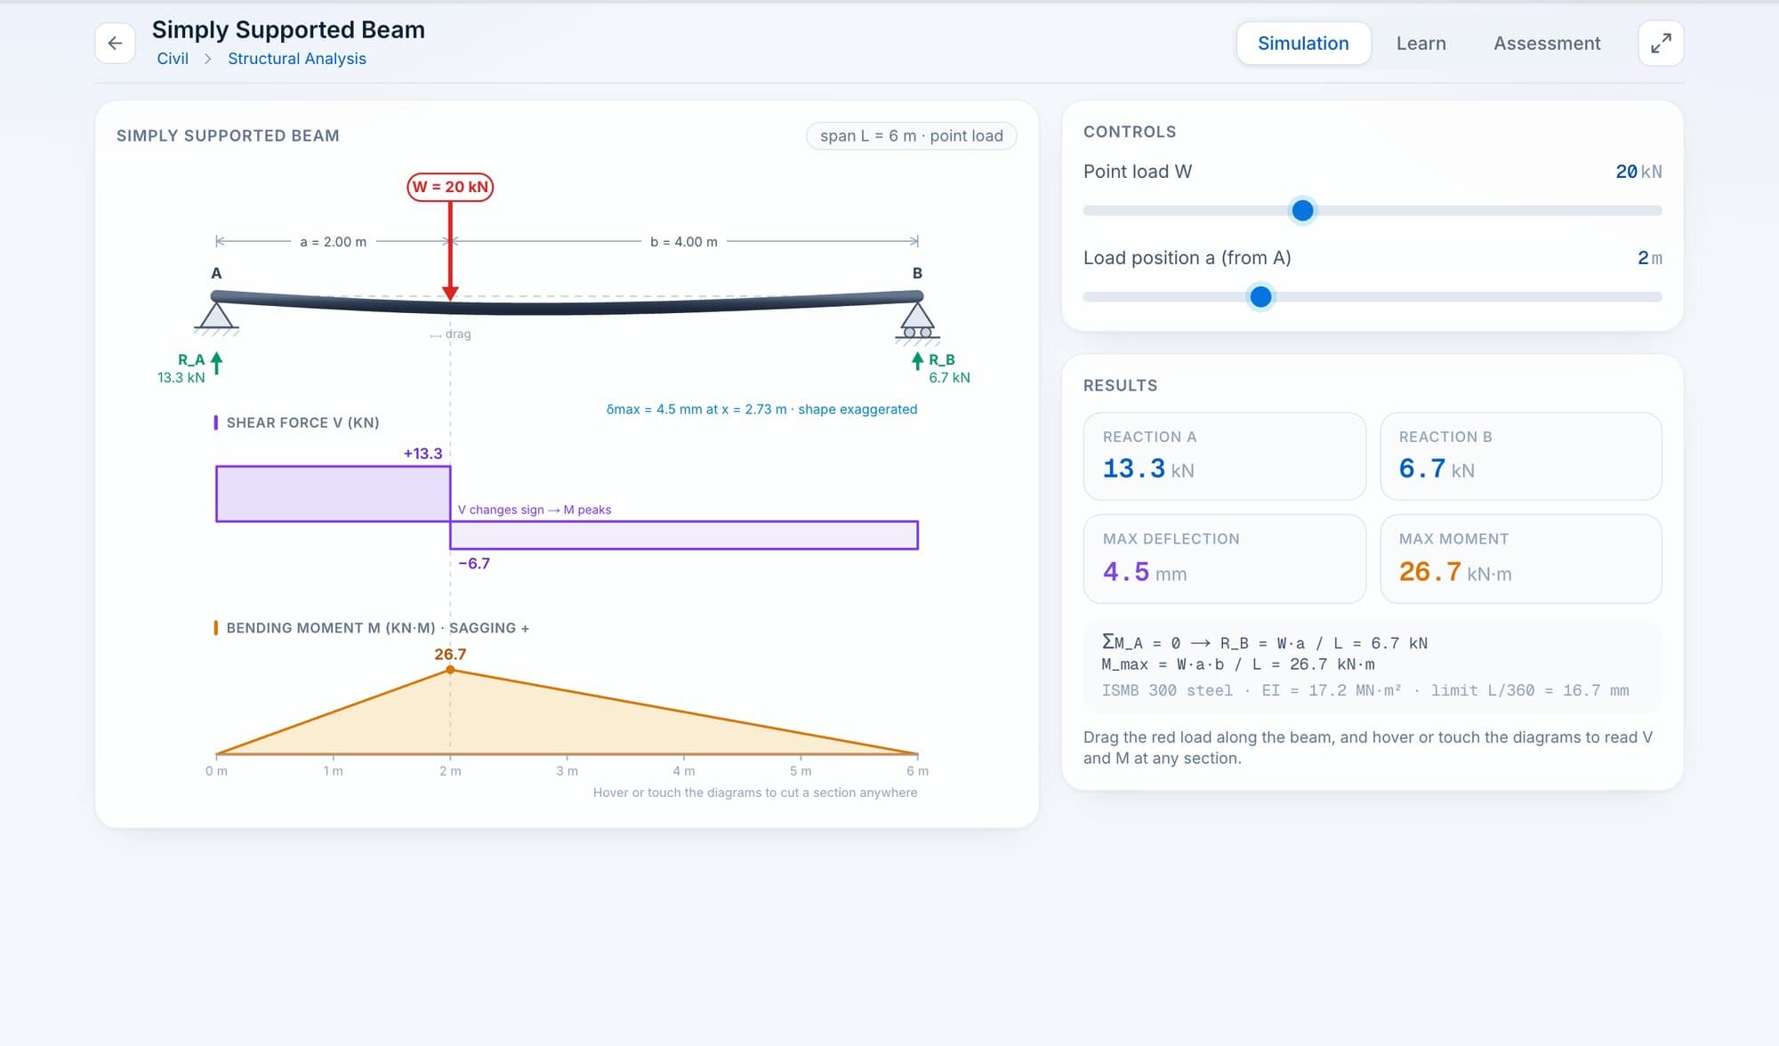Screen dimensions: 1779x1046
Task: Click the 'a = 2.00 m' dimension label
Action: point(334,242)
